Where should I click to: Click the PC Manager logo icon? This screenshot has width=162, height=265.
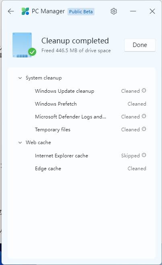25,11
